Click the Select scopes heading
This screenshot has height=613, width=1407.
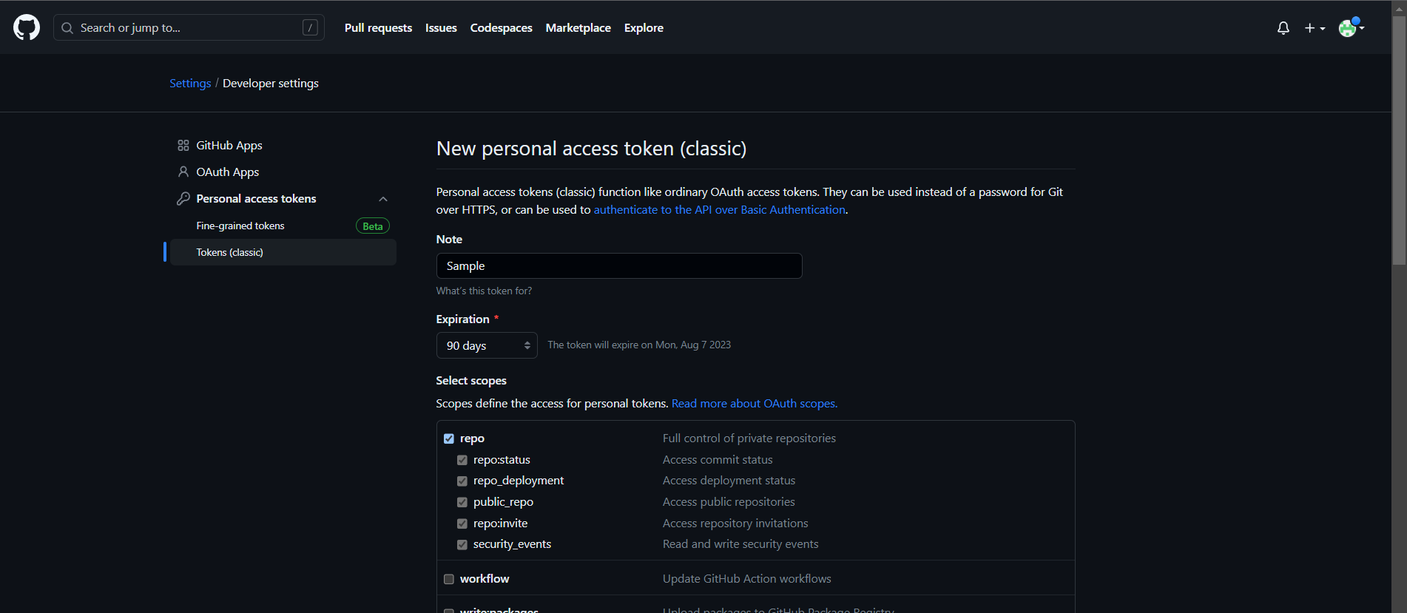[471, 381]
